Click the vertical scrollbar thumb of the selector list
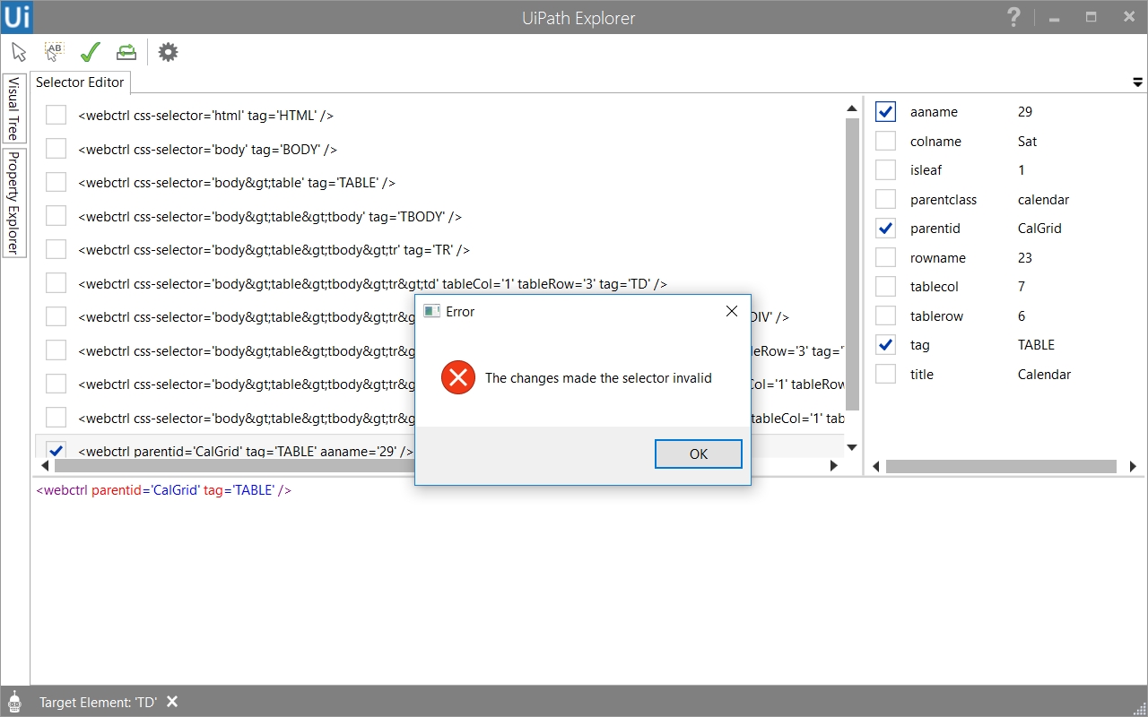 tap(852, 263)
